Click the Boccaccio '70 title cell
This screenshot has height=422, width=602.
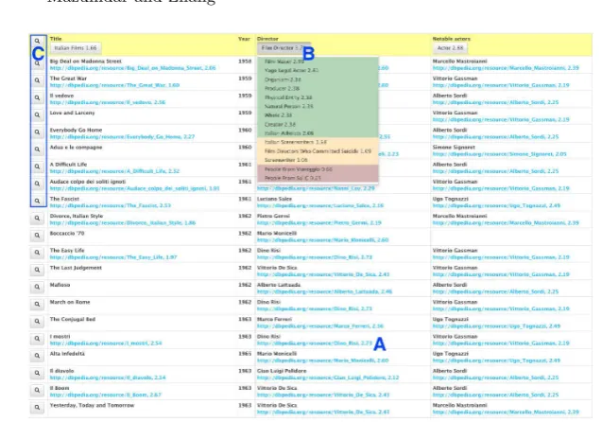[67, 234]
